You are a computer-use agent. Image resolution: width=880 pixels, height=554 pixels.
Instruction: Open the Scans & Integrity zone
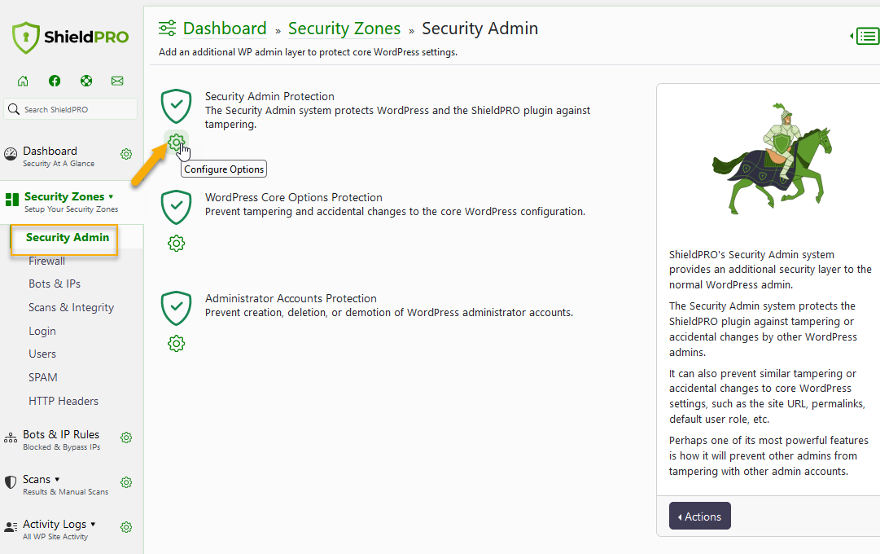click(x=72, y=307)
